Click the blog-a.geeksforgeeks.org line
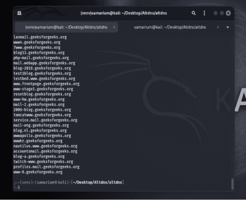246x200 pixels. pyautogui.click(x=39, y=156)
